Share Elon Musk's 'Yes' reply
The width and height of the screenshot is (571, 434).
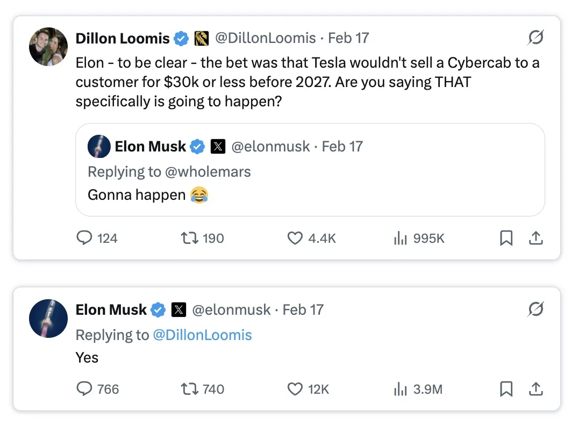(x=536, y=389)
